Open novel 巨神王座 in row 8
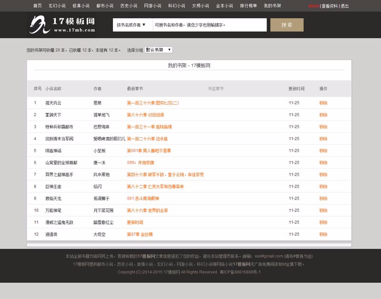381x299 pixels. [x=53, y=187]
